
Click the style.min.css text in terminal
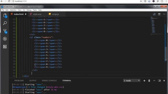pos(55,87)
